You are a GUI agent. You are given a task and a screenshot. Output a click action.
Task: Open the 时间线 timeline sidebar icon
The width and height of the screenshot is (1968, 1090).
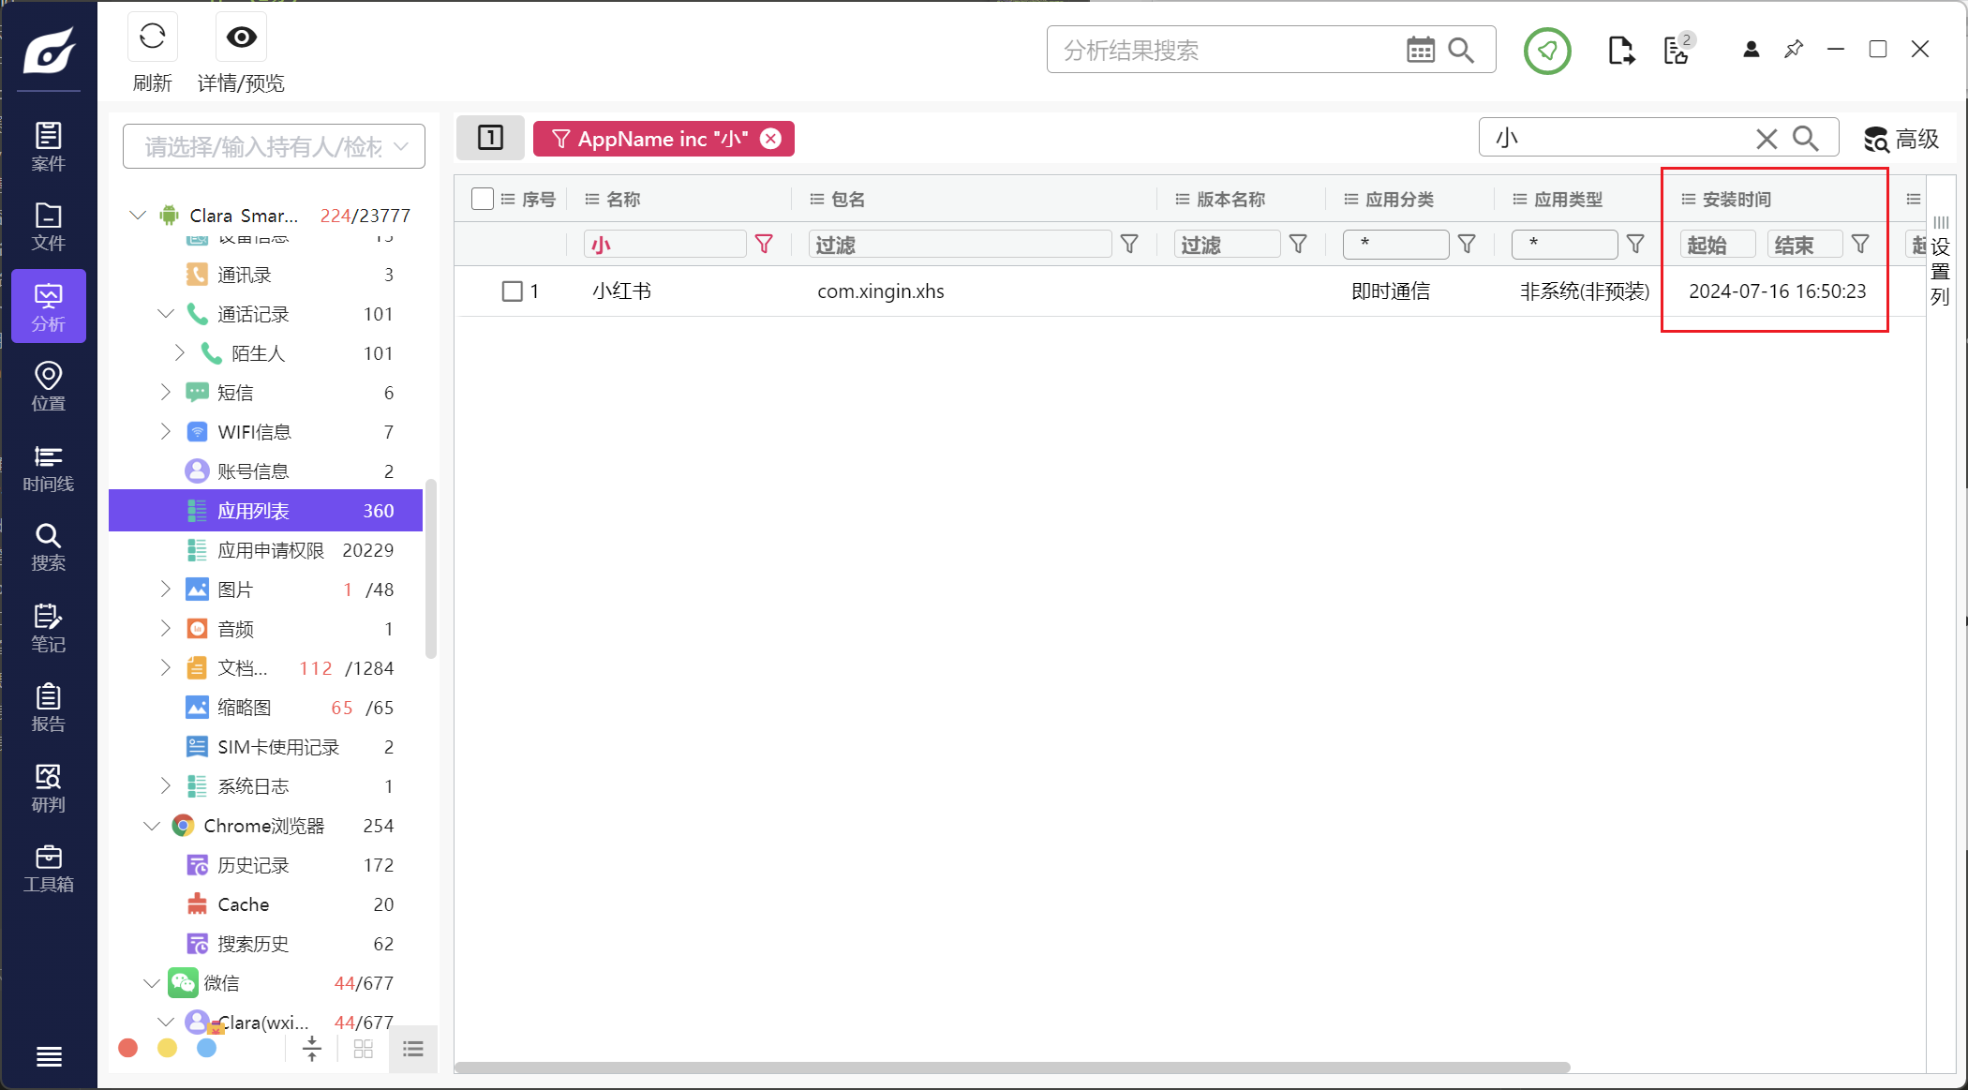[49, 469]
